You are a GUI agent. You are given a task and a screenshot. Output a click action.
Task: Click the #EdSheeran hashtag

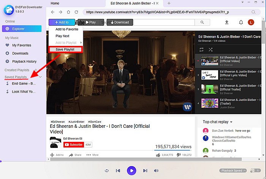coord(58,122)
